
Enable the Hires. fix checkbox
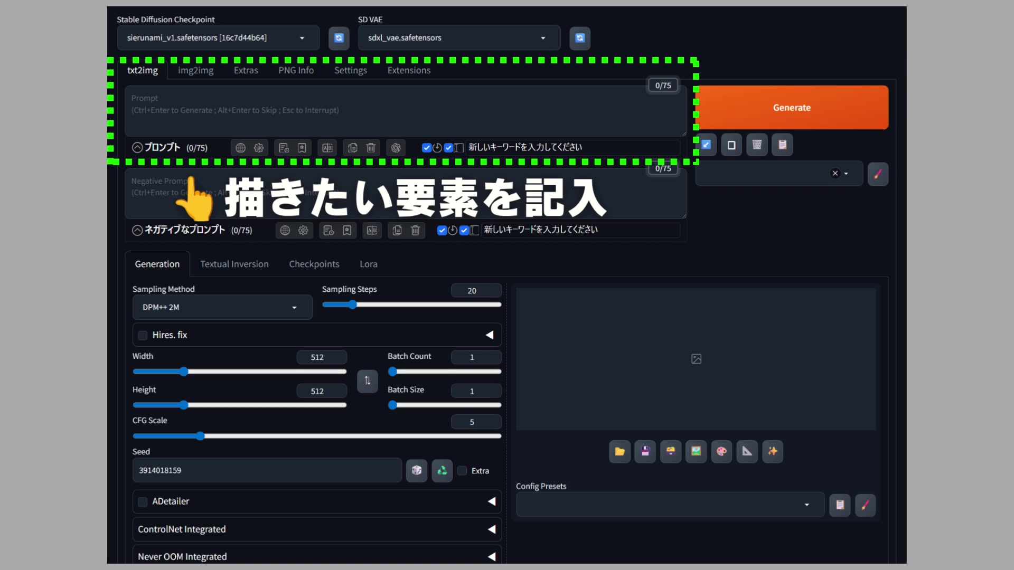(143, 335)
